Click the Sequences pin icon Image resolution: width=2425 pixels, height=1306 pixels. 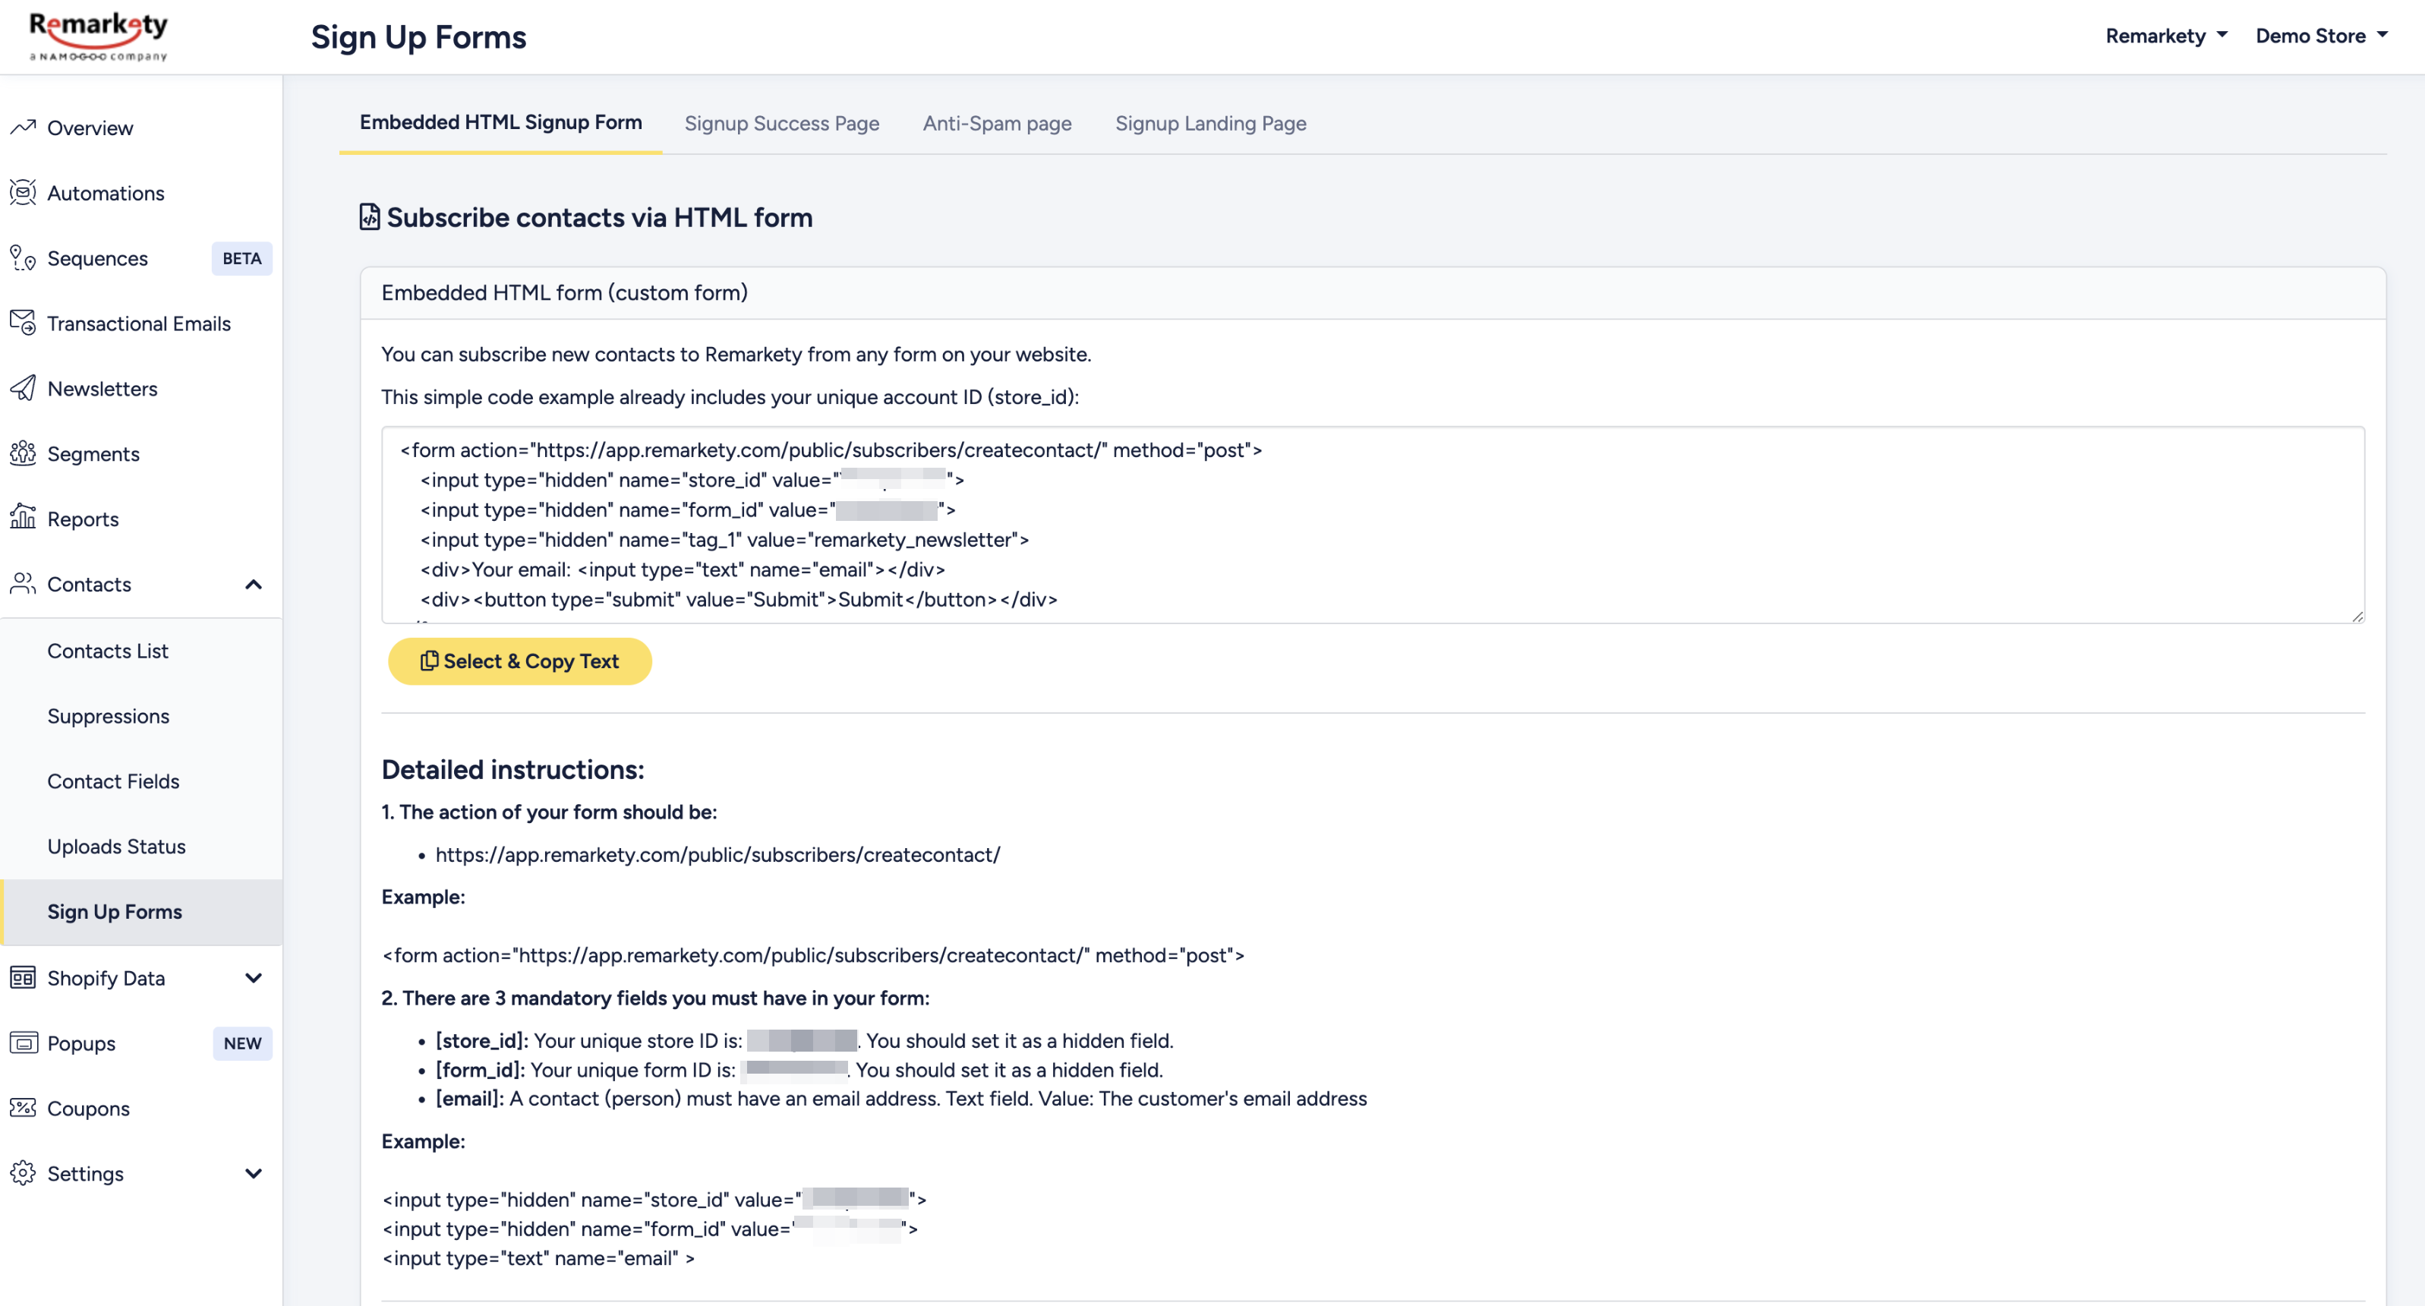coord(23,257)
